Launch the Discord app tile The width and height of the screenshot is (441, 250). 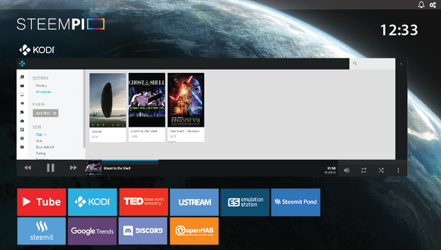pos(143,231)
